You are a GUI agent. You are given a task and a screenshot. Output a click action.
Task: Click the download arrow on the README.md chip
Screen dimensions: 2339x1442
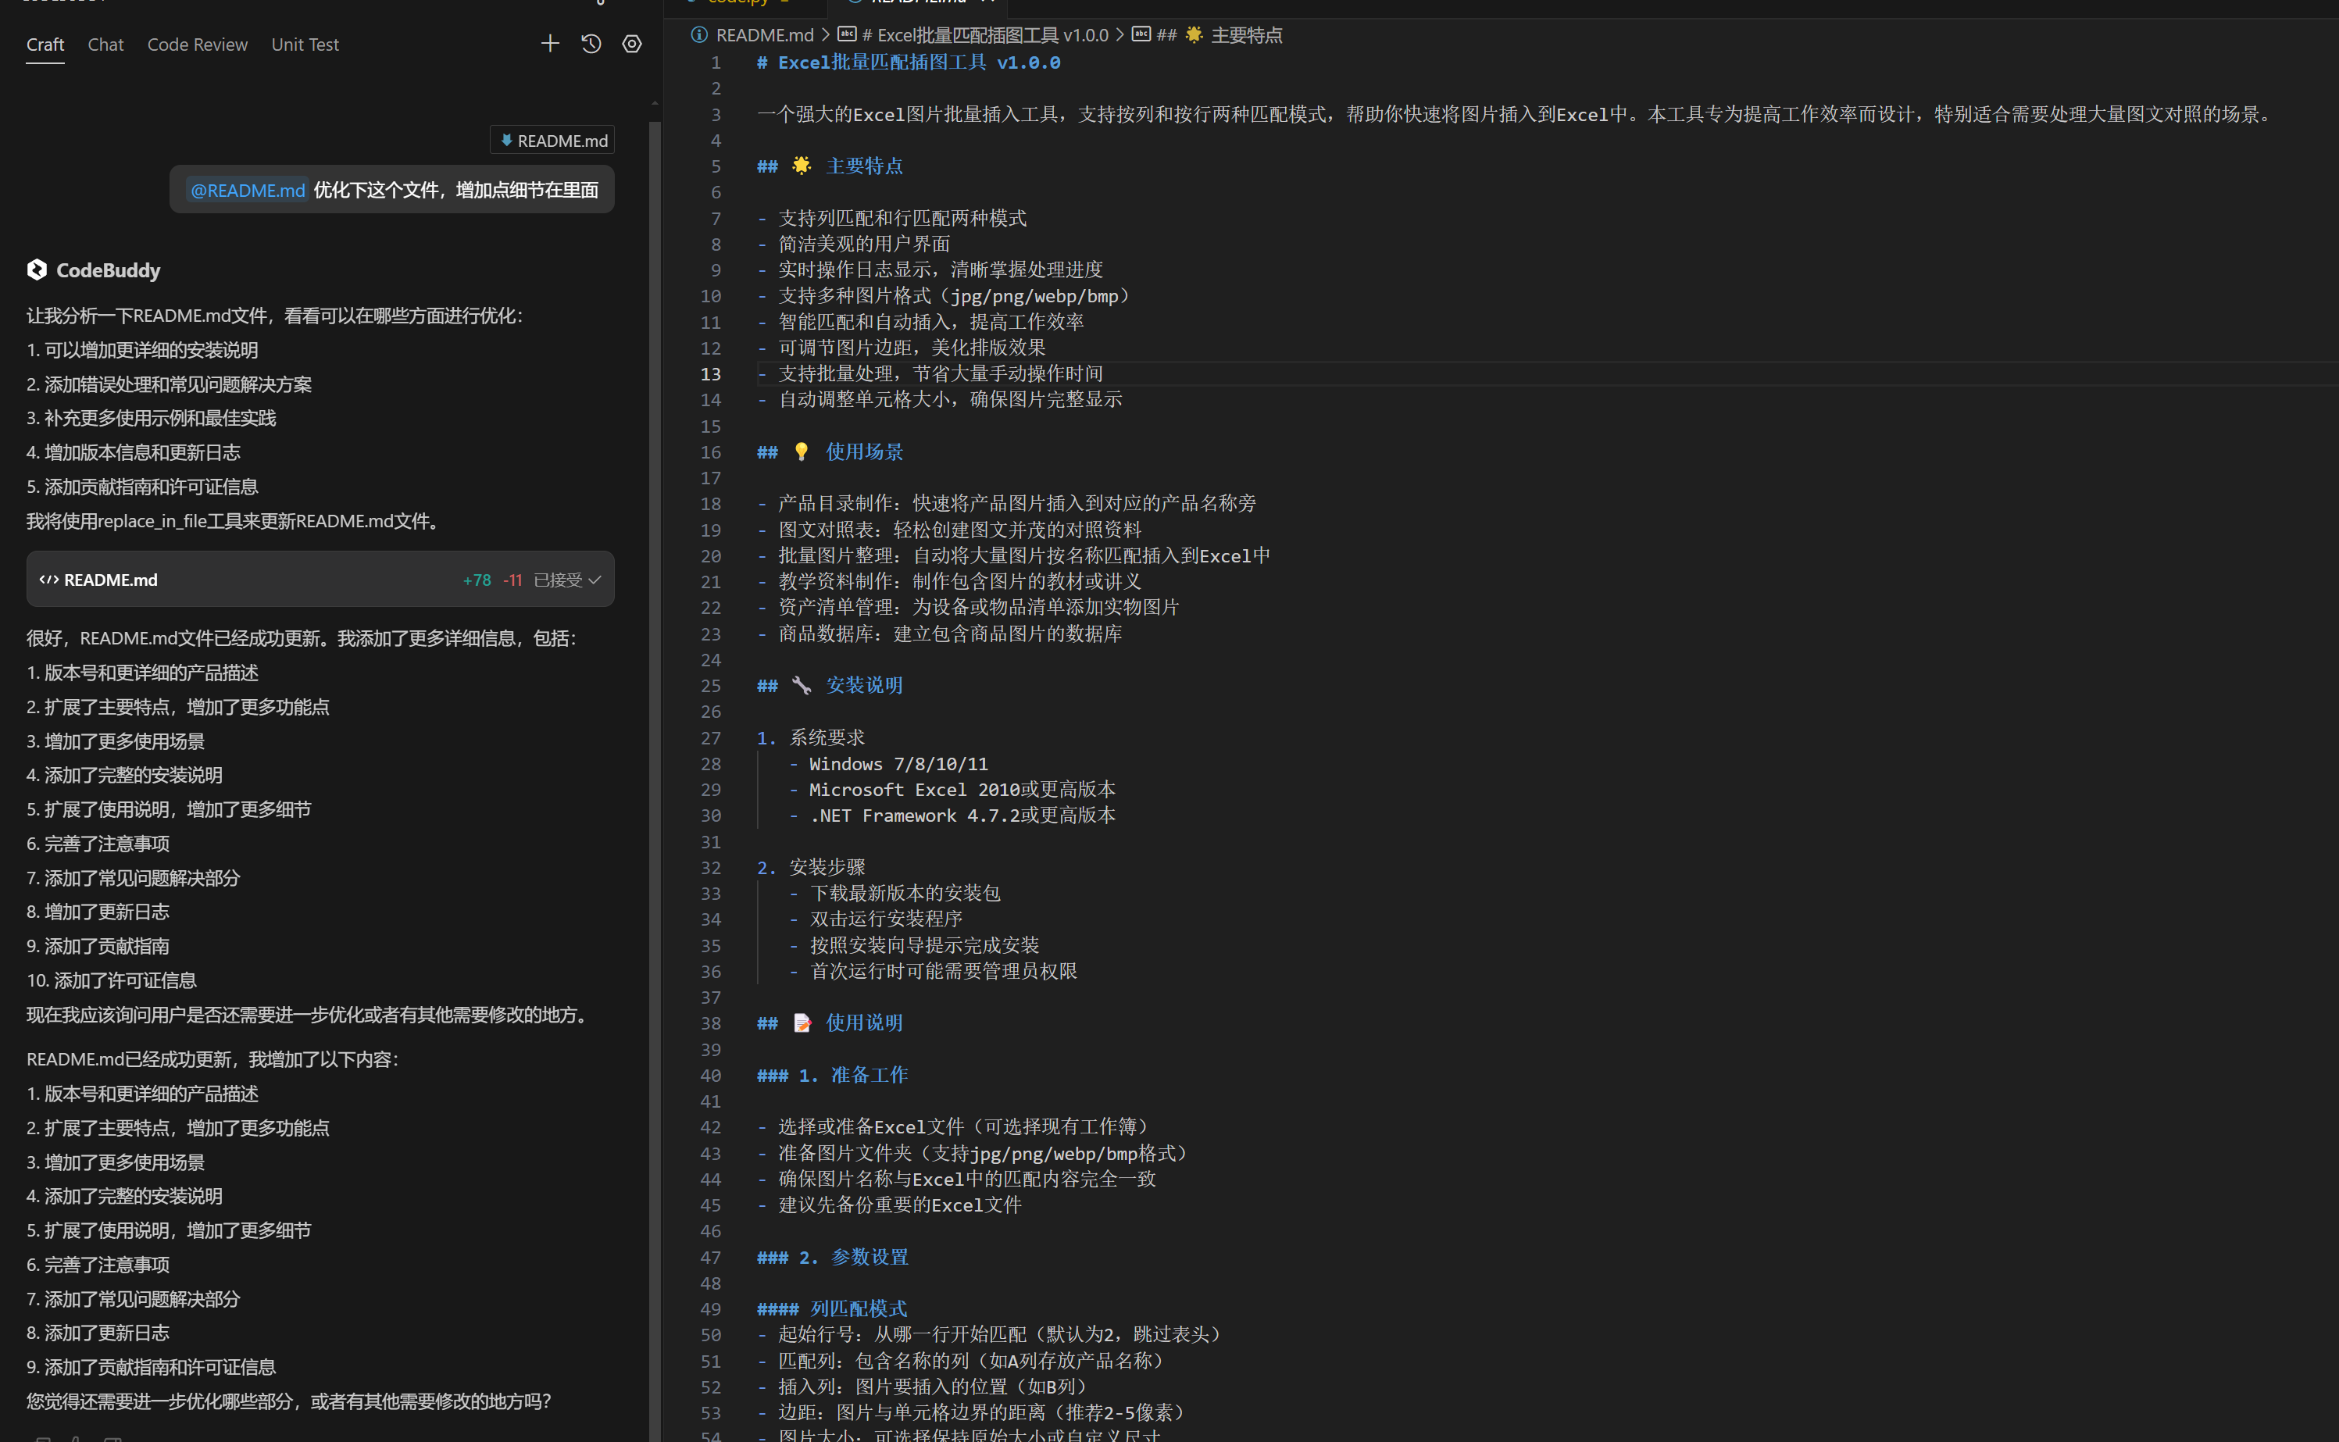tap(506, 140)
